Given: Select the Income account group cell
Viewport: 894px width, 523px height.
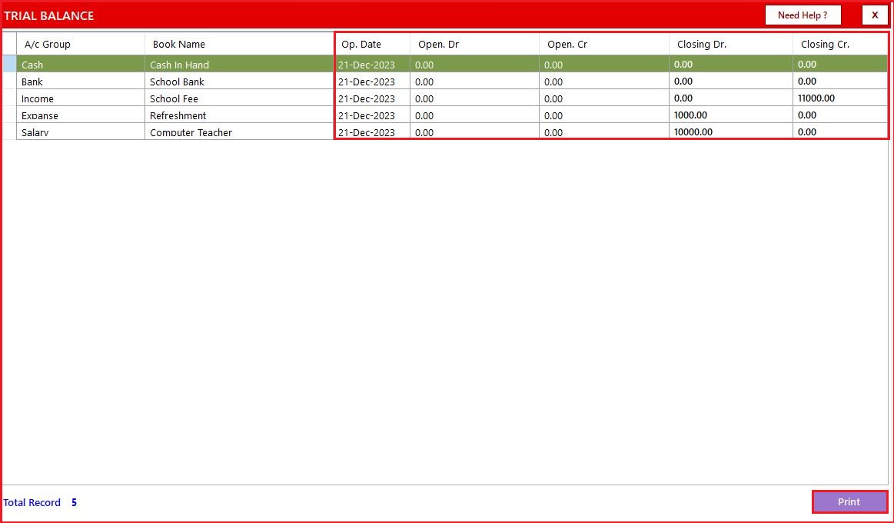Looking at the screenshot, I should point(81,98).
